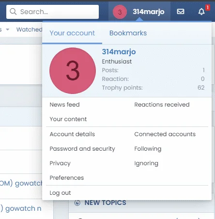Open News feed
215x219 pixels.
(64, 105)
